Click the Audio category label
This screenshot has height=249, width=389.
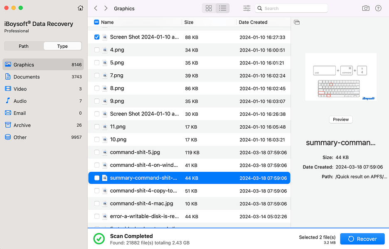tap(20, 101)
